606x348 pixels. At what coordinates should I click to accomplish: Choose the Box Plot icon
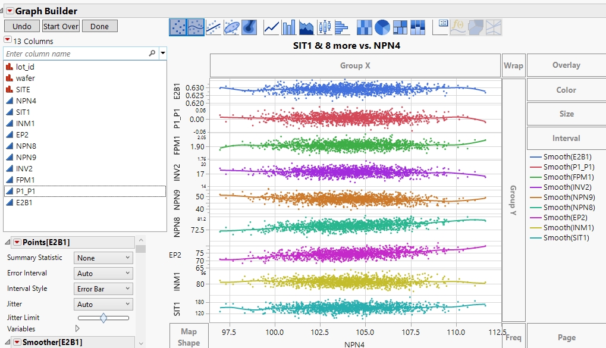tap(324, 27)
